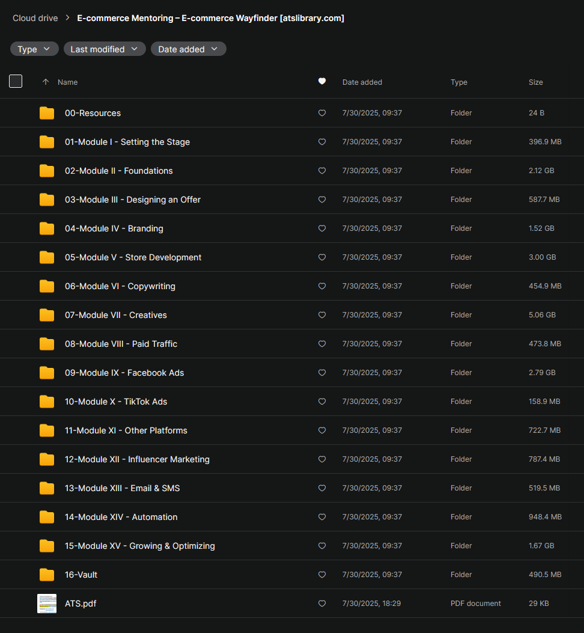Open the 07-Module VII - Creatives folder name
Image resolution: width=584 pixels, height=633 pixels.
tap(115, 315)
